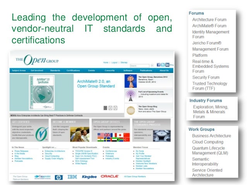Select banner slide 1 indicator
The image size is (247, 185).
pos(105,108)
